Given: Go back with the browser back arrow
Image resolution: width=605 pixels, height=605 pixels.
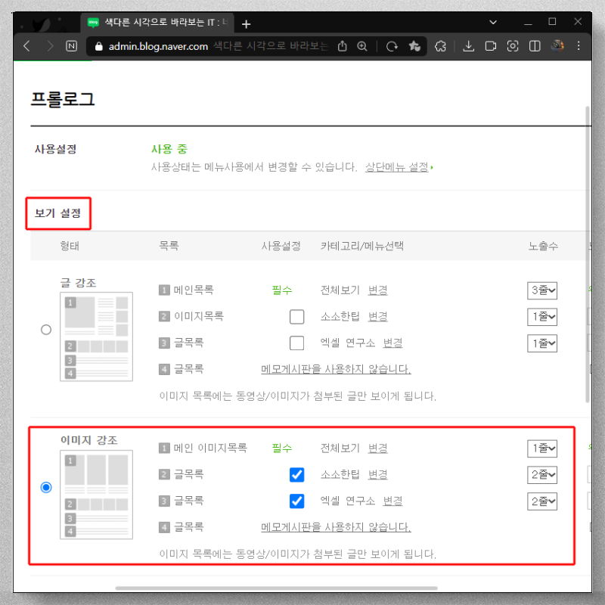Looking at the screenshot, I should point(26,46).
